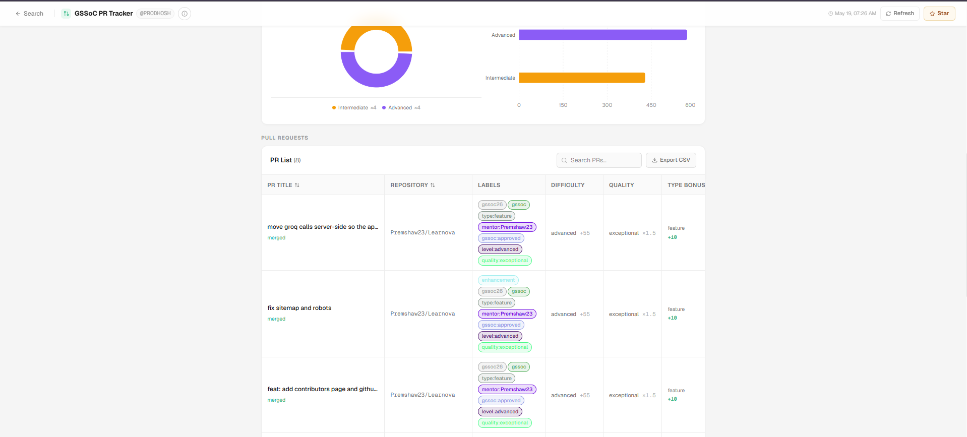Toggle the Intermediate legend item

point(354,108)
